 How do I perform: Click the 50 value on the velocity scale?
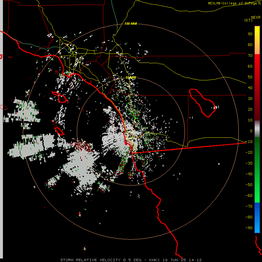pos(250,77)
